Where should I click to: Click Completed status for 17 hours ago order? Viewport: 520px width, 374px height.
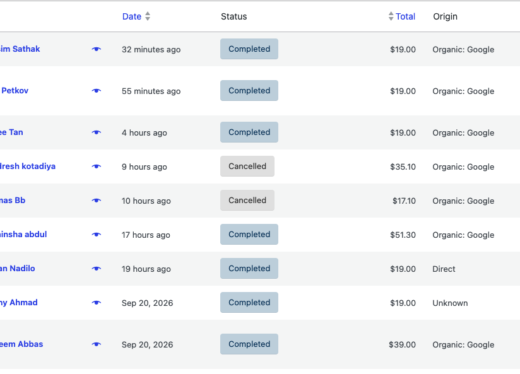coord(249,235)
